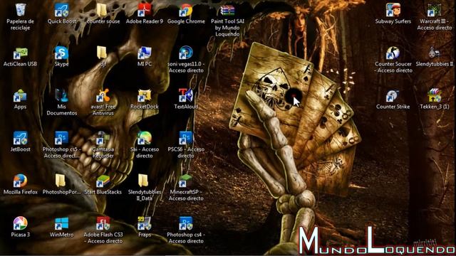Launch MinecraftSP Acceso directo
The height and width of the screenshot is (256, 456).
click(x=186, y=181)
